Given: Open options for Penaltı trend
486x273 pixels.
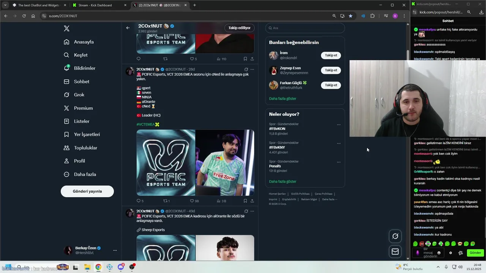Looking at the screenshot, I should click(x=339, y=162).
